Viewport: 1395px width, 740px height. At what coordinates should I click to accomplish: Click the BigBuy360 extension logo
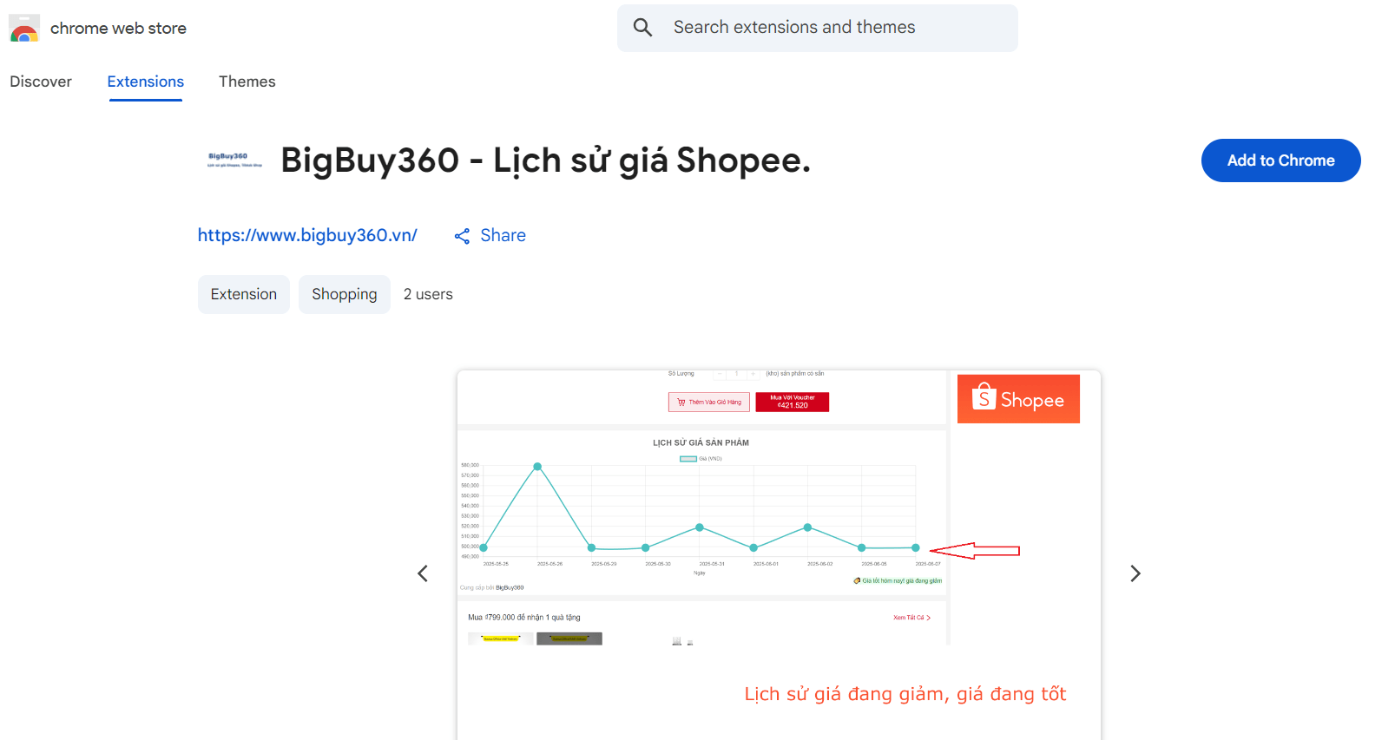tap(234, 160)
